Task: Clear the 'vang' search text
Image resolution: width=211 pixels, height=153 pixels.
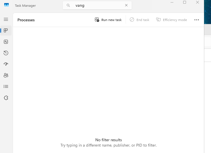Action: click(126, 5)
